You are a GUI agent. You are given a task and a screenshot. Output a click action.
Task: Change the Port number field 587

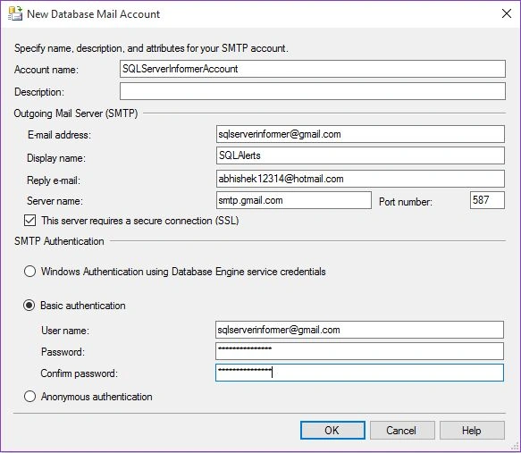pos(487,200)
